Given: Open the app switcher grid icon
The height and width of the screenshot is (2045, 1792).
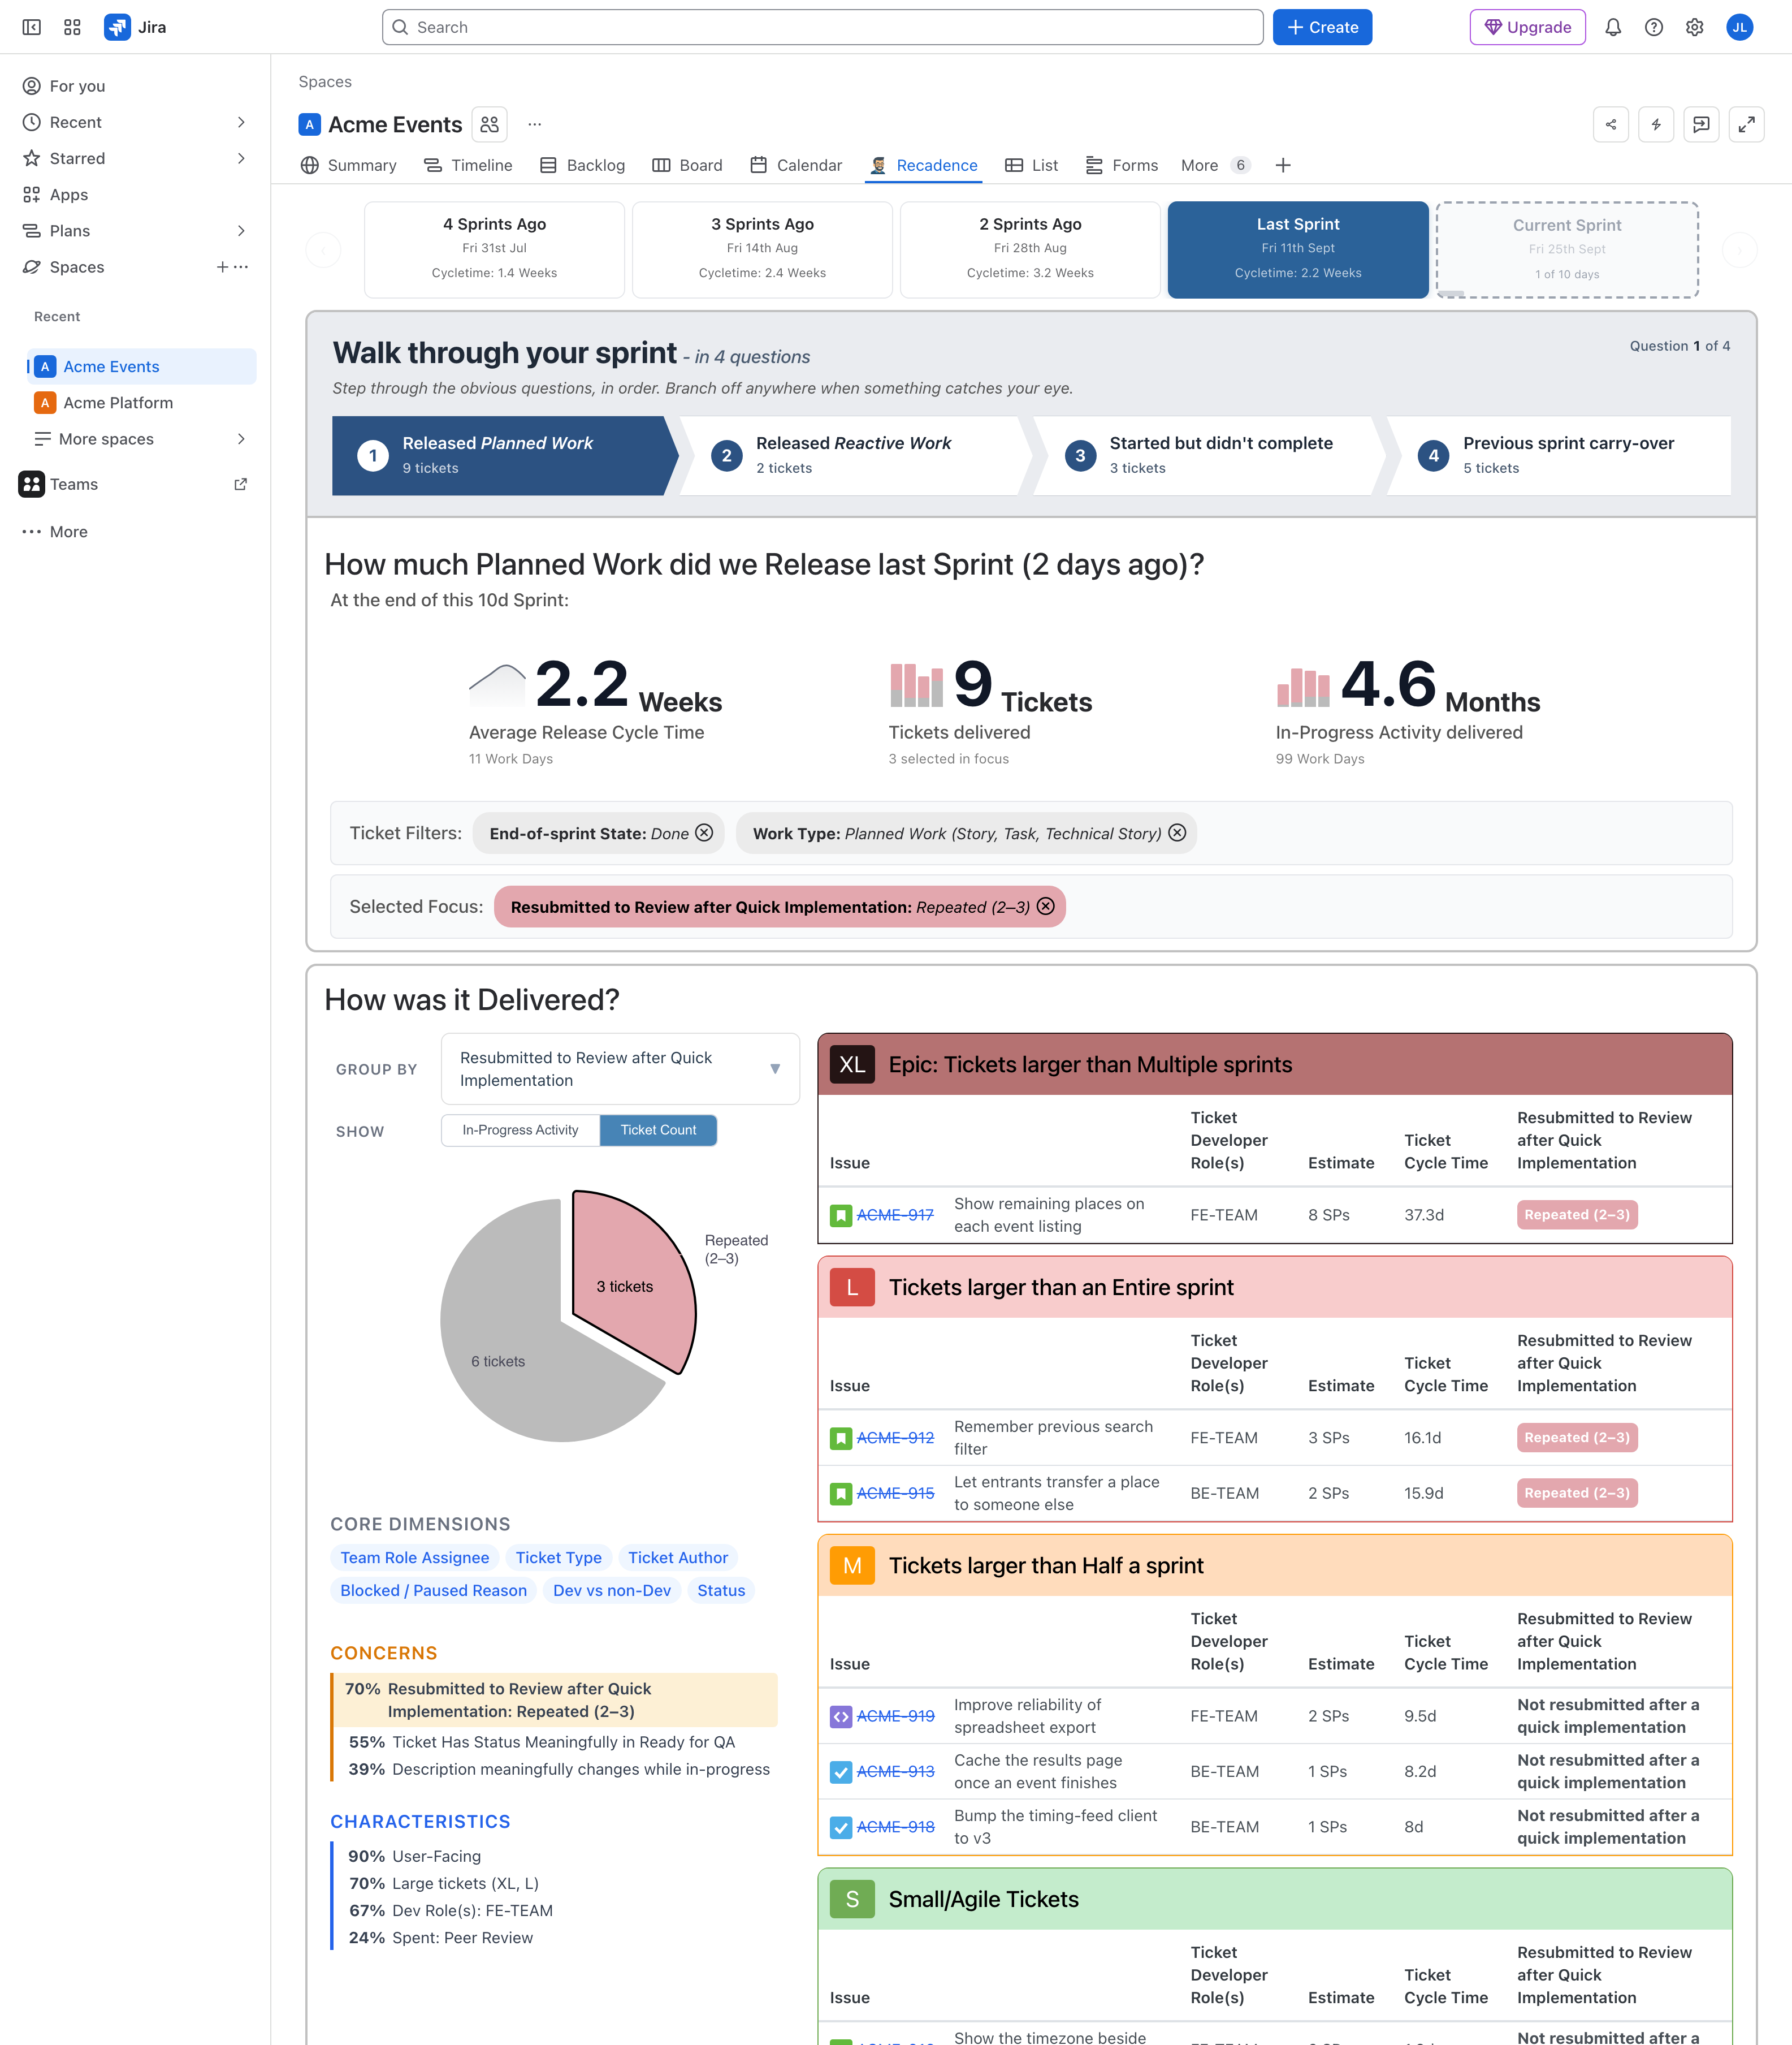Looking at the screenshot, I should 72,27.
